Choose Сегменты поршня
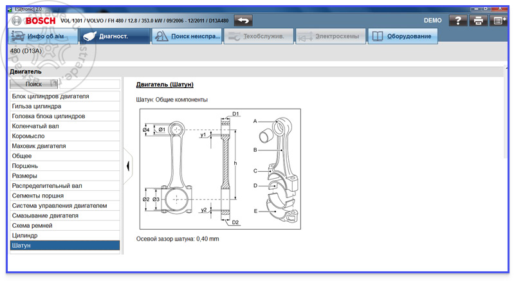 65,195
